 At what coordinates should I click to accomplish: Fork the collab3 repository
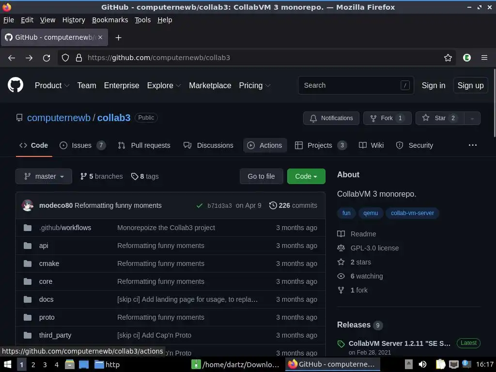pyautogui.click(x=387, y=118)
